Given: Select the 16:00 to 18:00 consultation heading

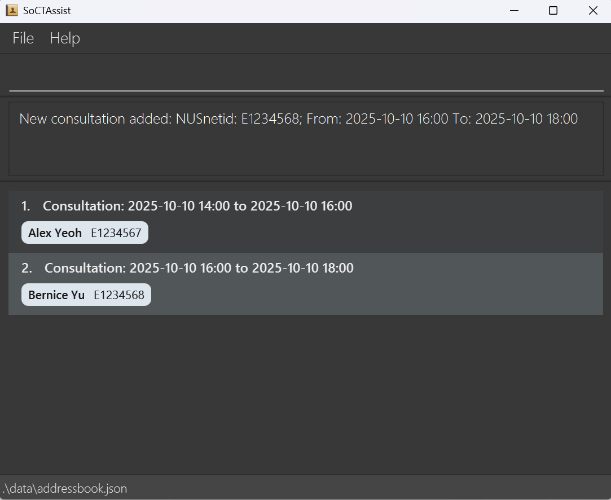Looking at the screenshot, I should pos(199,268).
